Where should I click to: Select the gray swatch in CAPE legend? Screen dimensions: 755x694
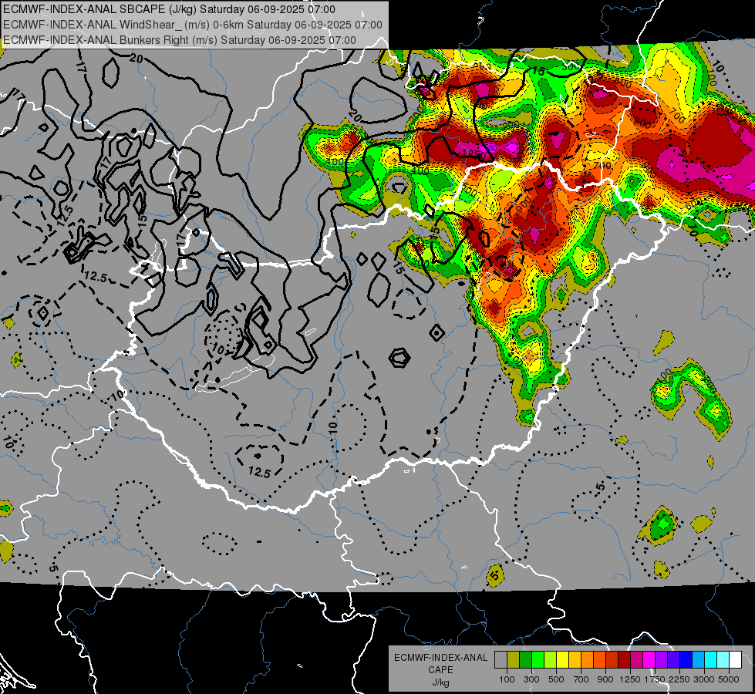(x=501, y=660)
